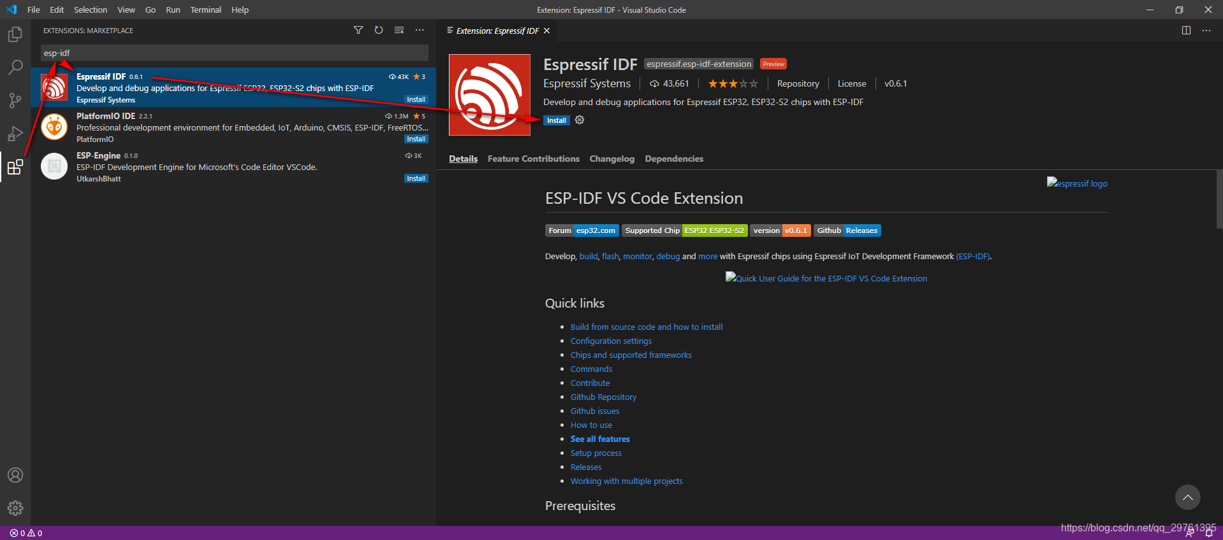This screenshot has width=1223, height=540.
Task: Install the ESP-Engine extension
Action: click(416, 178)
